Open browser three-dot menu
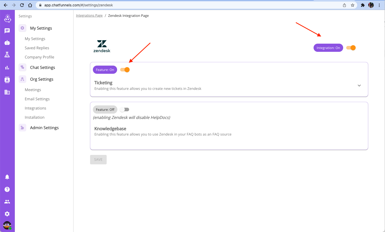The height and width of the screenshot is (232, 385). point(379,5)
